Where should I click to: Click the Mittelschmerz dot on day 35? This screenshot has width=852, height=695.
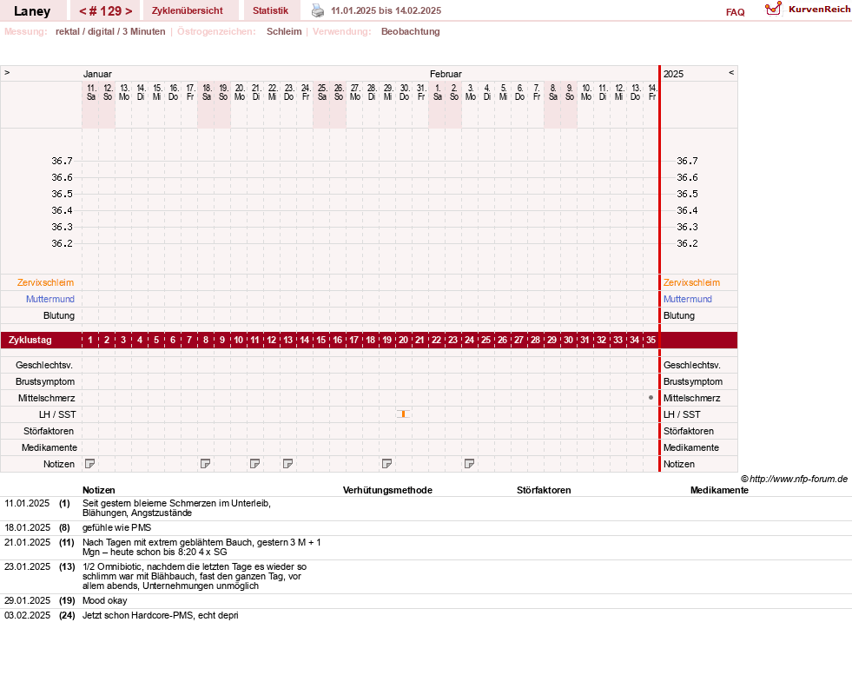(x=651, y=398)
